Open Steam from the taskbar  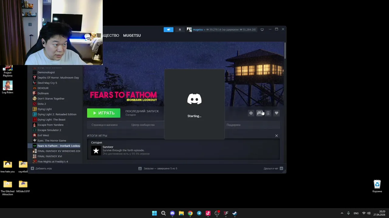pyautogui.click(x=235, y=213)
